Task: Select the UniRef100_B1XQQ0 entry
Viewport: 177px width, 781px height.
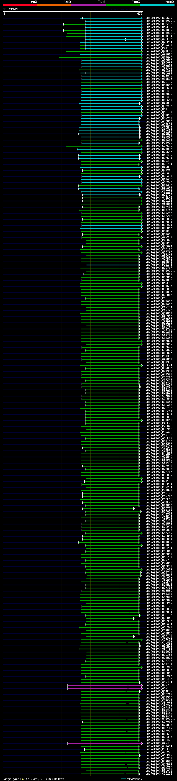Action: 159,94
